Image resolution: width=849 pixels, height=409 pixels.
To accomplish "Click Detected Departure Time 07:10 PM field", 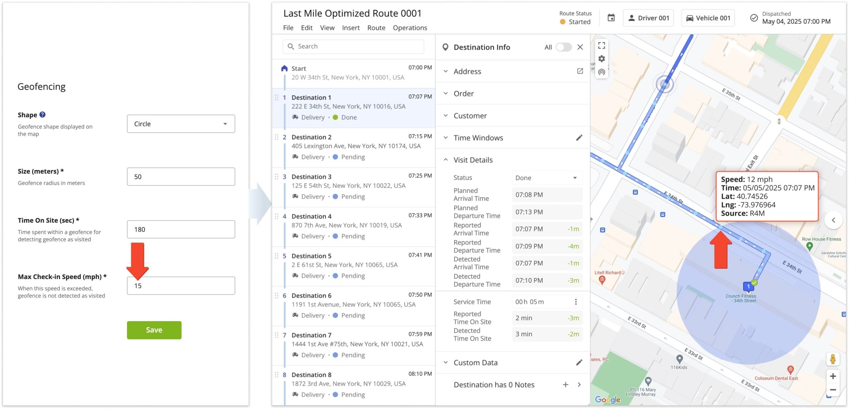I will (547, 280).
